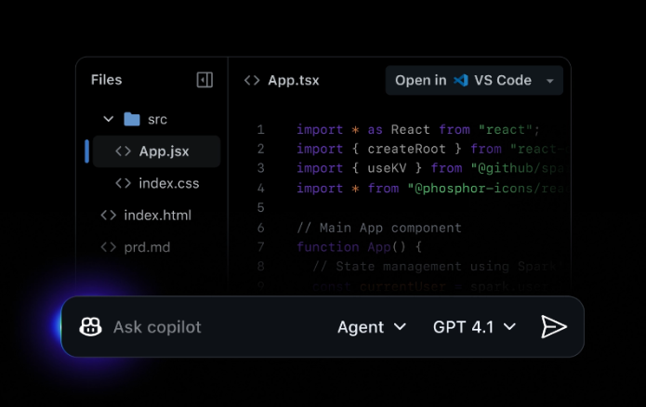This screenshot has height=407, width=646.
Task: Click the App.tsx file title
Action: click(294, 80)
